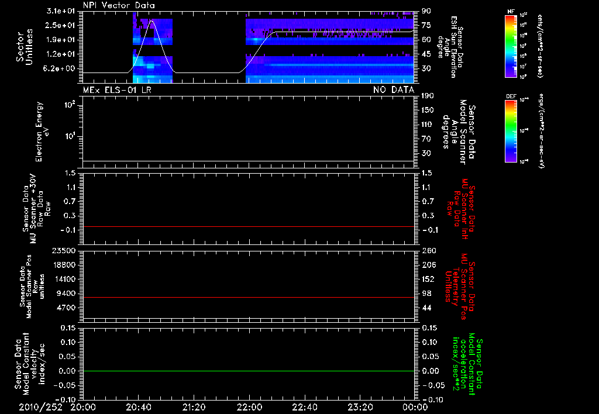The height and width of the screenshot is (414, 599).
Task: Click the NF color scale bar
Action: (x=511, y=46)
